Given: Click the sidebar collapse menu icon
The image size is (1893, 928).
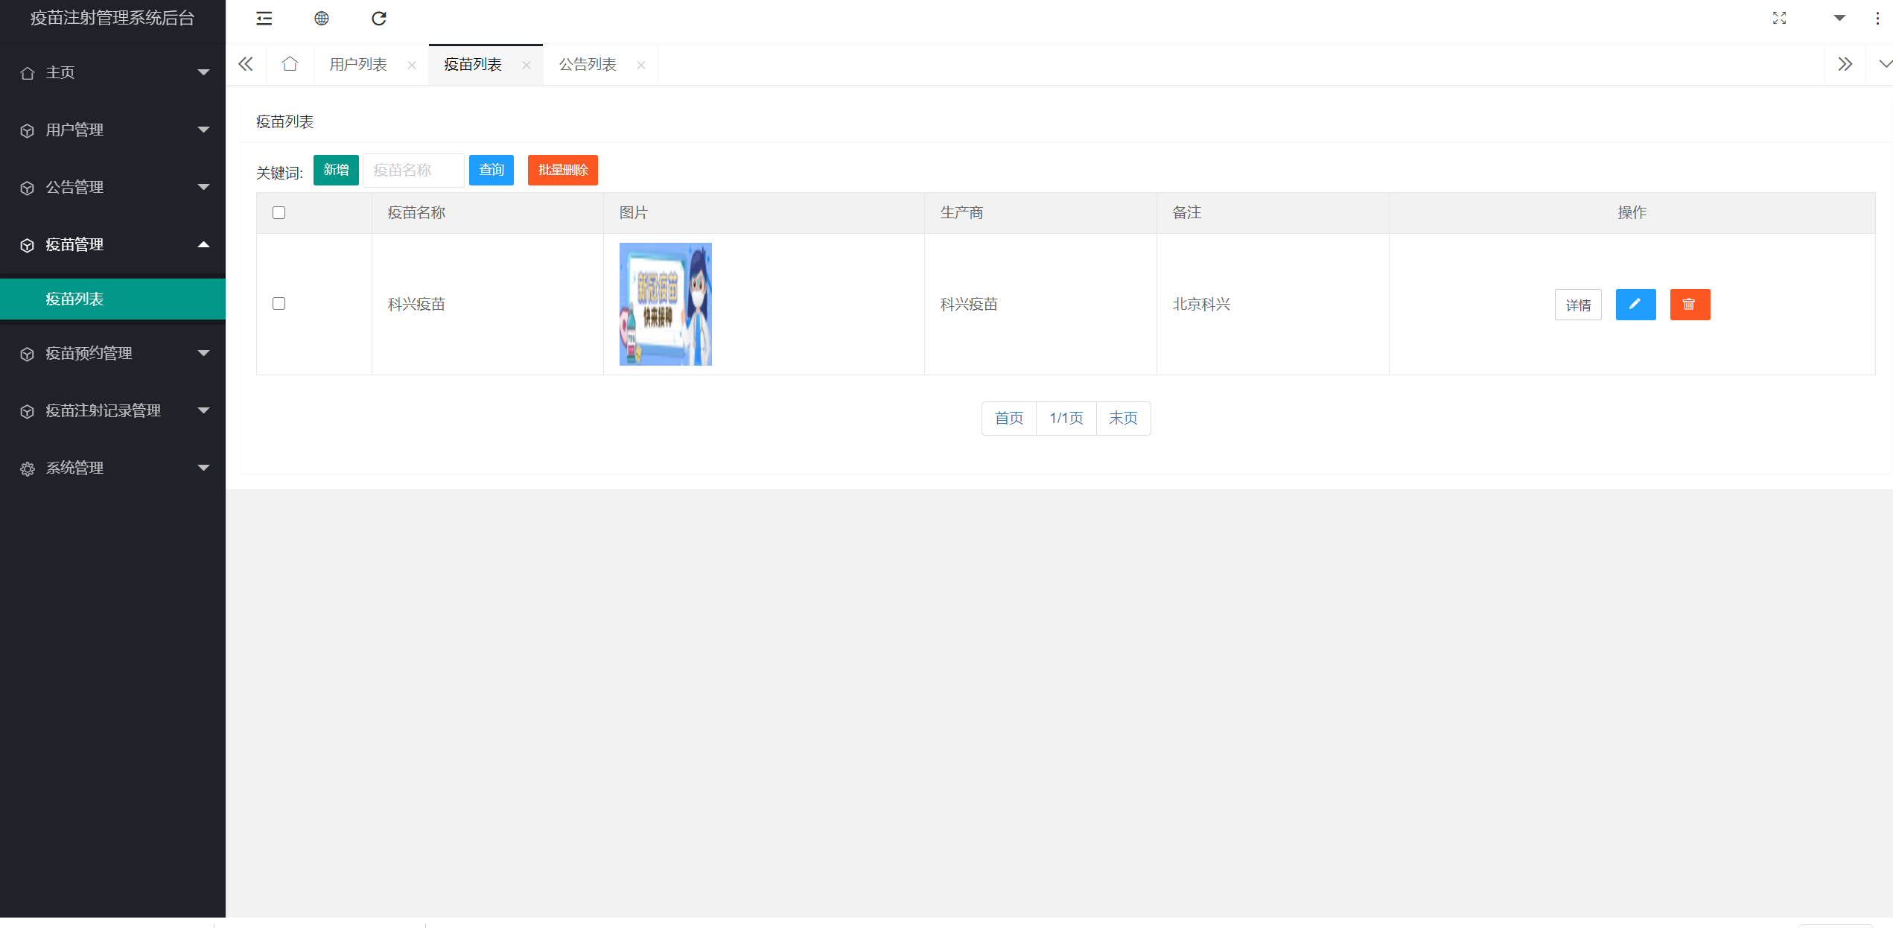Looking at the screenshot, I should pos(264,19).
